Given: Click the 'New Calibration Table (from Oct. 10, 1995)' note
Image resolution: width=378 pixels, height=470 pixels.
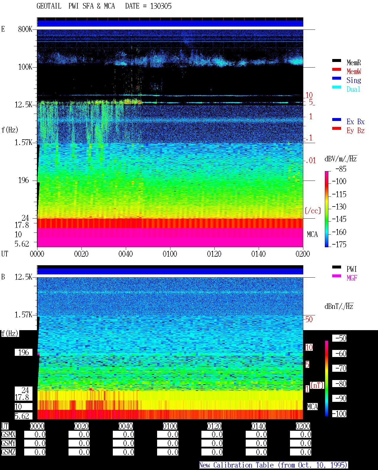Looking at the screenshot, I should (x=273, y=465).
